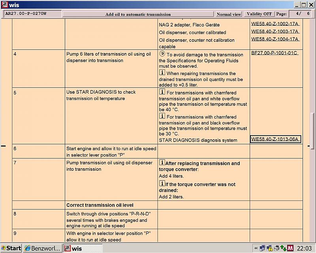Viewport: 316px width, 253px height.
Task: Click step 7 text 'Pump transmission oil using oil dispenser'
Action: pos(109,166)
